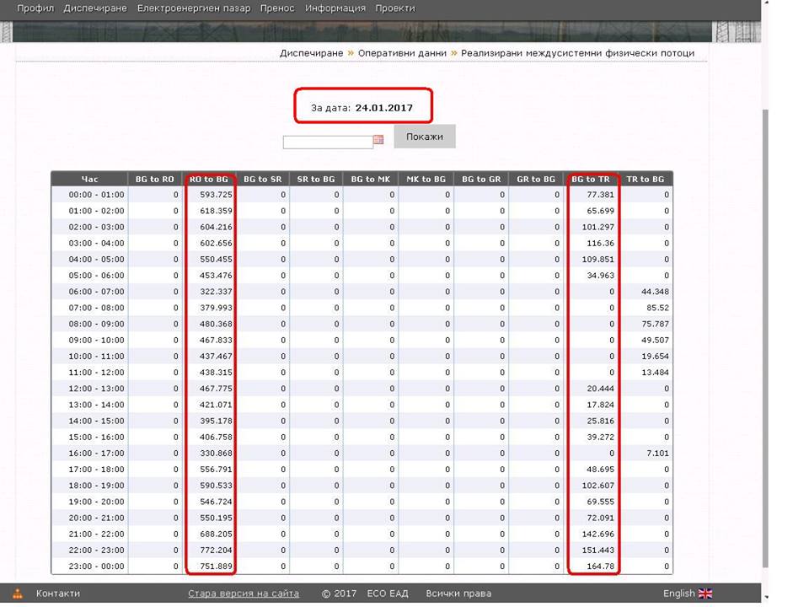
Task: Open the Диспечиране menu
Action: (94, 8)
